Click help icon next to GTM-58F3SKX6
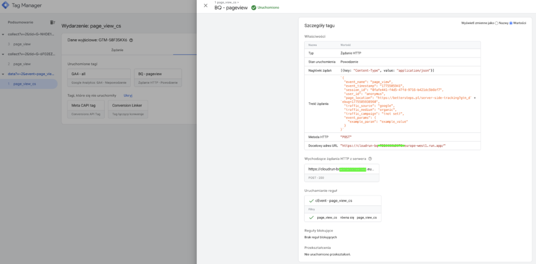This screenshot has width=536, height=264. (x=131, y=40)
